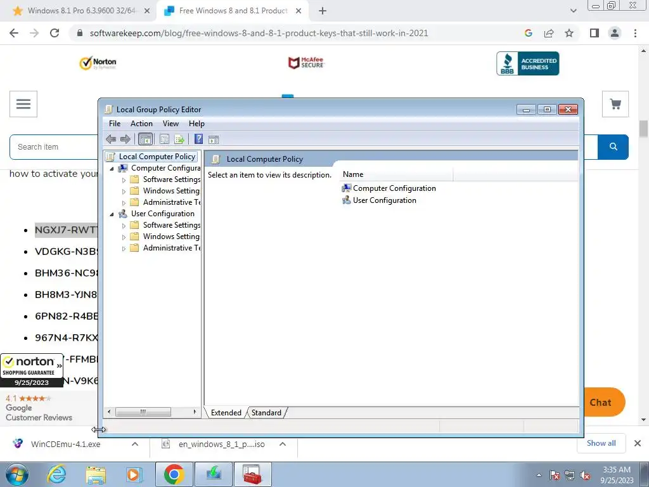Click the Norton Secured badge

point(98,63)
